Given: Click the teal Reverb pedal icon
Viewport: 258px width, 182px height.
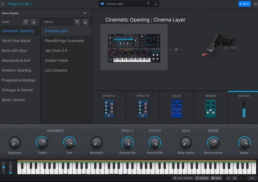Looking at the screenshot, I should coord(211,109).
